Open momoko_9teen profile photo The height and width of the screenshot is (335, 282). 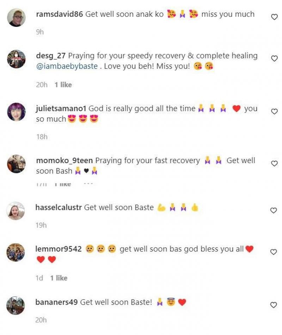16,164
